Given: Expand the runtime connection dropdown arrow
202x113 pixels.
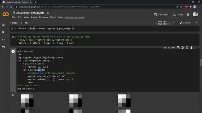Looking at the screenshot, I should (173, 23).
